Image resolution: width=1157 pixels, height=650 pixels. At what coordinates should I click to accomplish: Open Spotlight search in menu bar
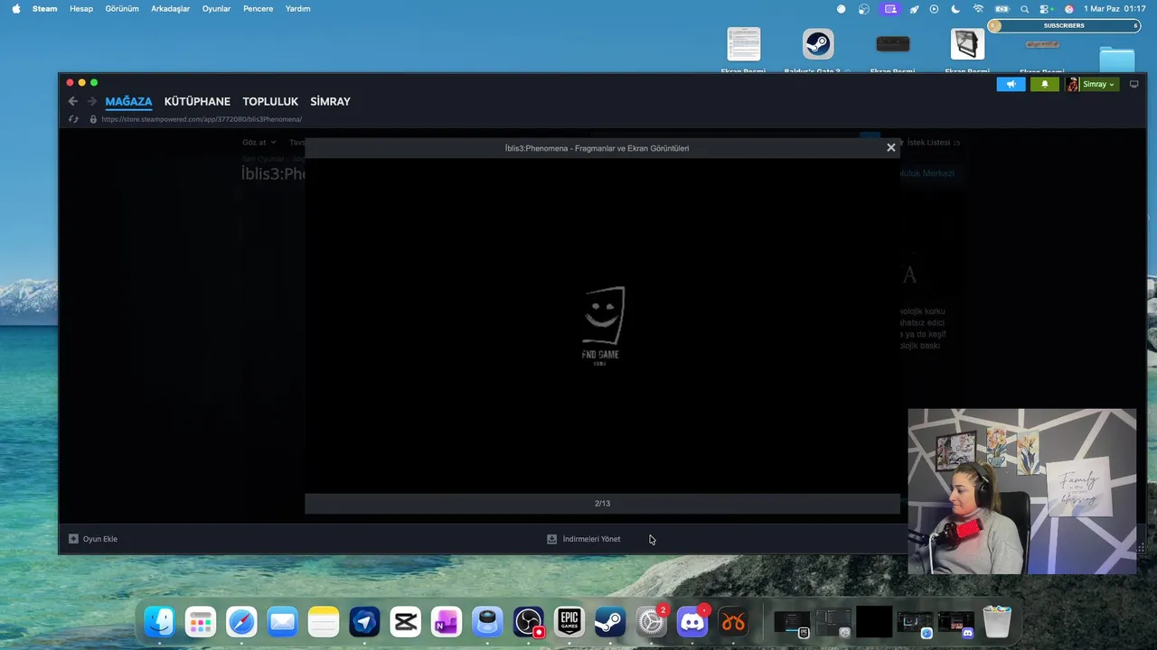1024,9
